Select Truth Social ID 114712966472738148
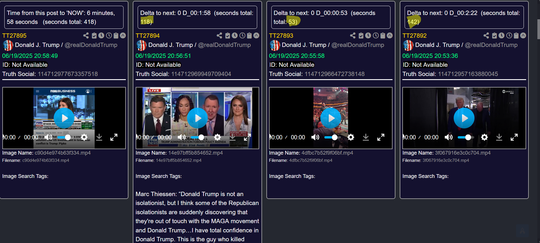This screenshot has height=243, width=540. (x=335, y=74)
